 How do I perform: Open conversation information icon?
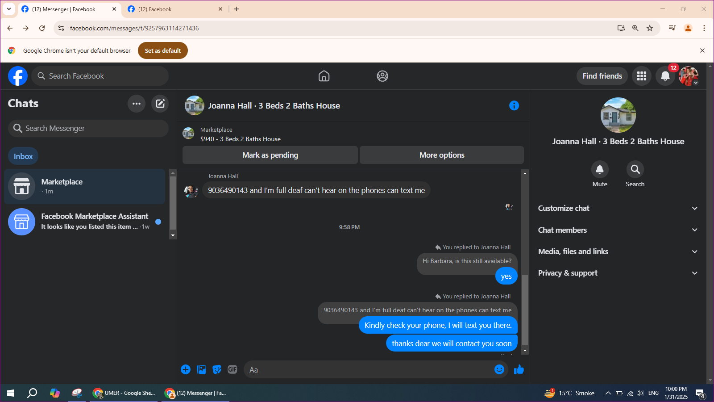point(514,105)
